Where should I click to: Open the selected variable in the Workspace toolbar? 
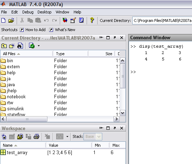(12, 136)
